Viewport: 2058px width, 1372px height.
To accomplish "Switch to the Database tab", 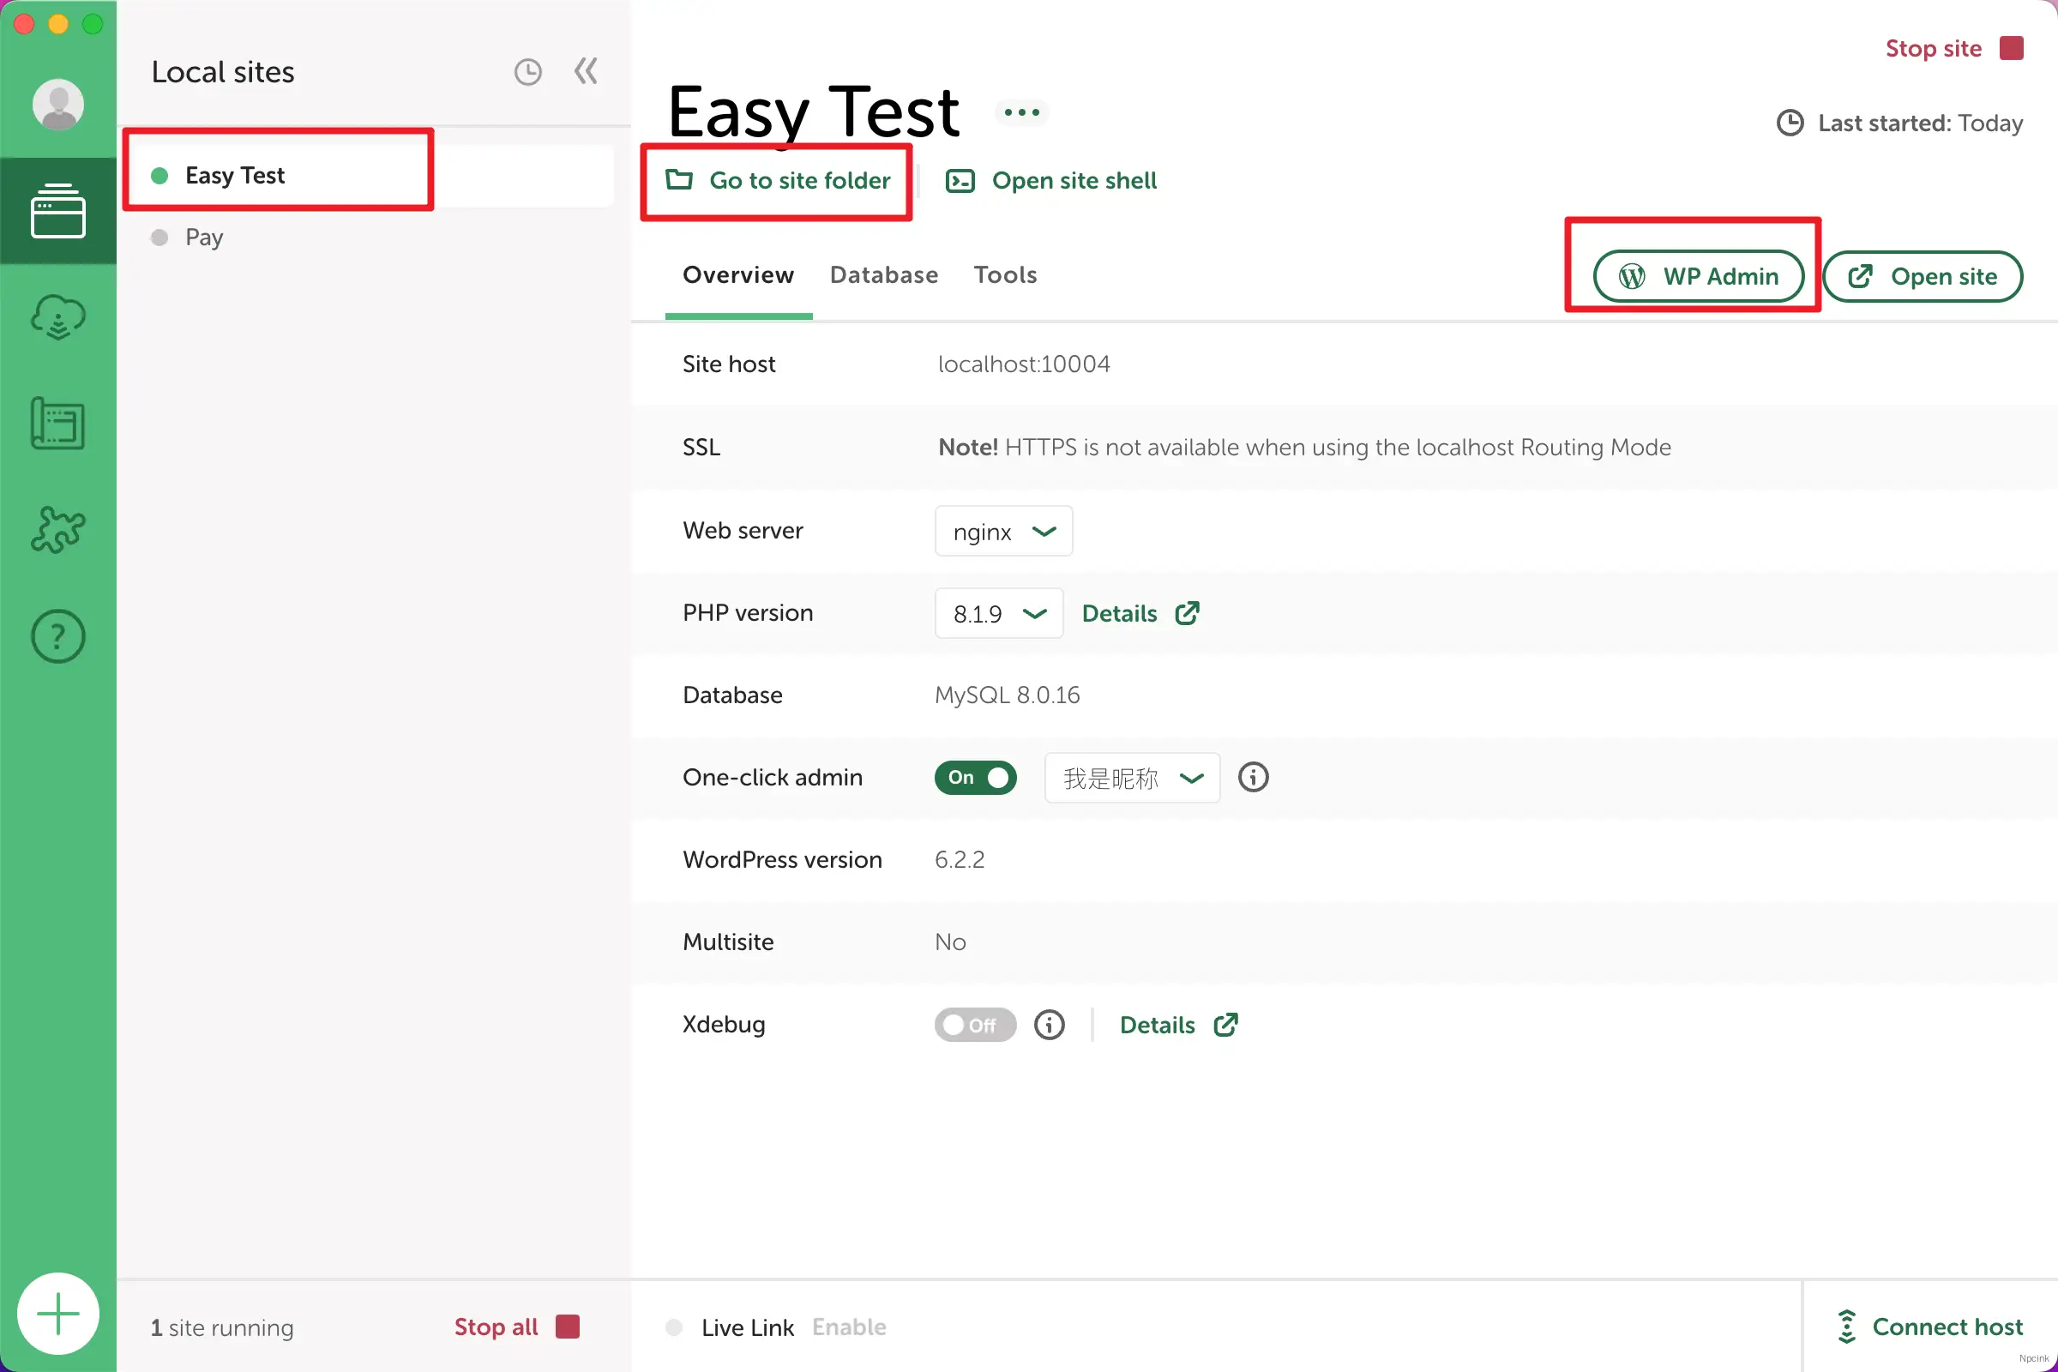I will pos(884,274).
